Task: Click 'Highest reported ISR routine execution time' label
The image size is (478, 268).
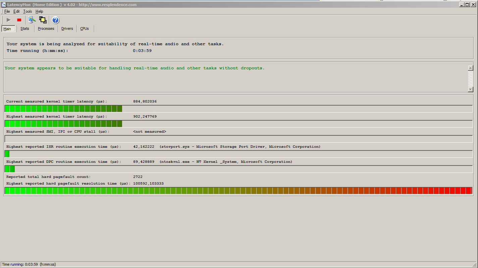Action: click(64, 147)
